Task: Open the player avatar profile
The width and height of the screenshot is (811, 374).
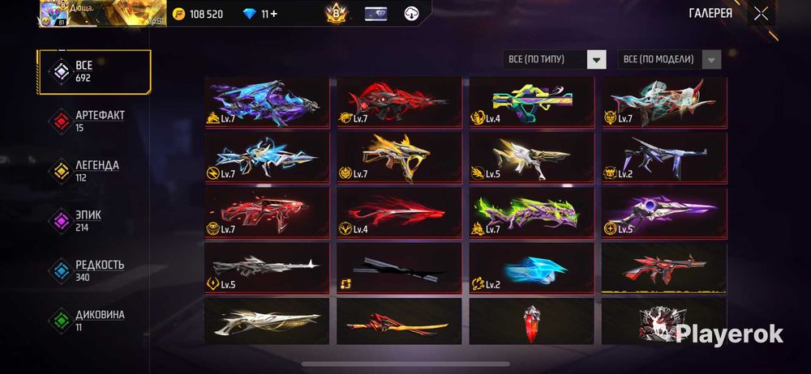Action: tap(54, 13)
